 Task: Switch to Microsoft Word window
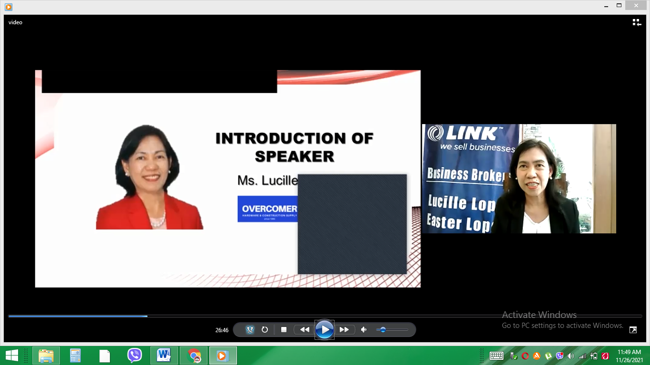164,355
